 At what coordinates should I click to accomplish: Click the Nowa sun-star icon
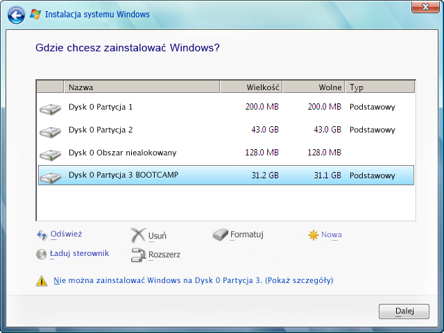[313, 235]
